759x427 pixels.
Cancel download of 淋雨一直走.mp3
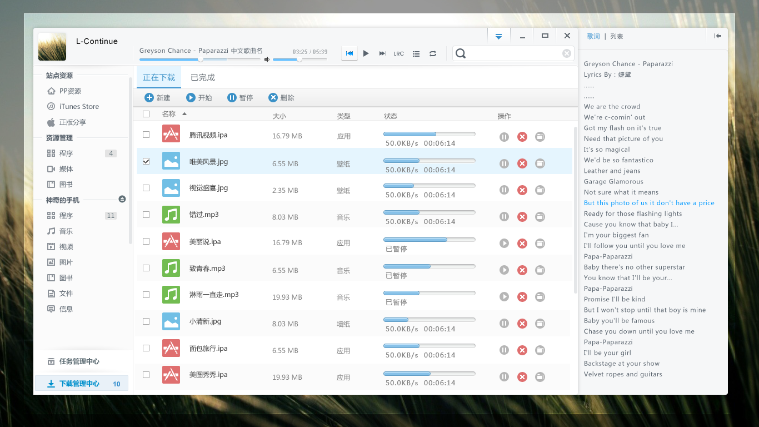(x=522, y=297)
